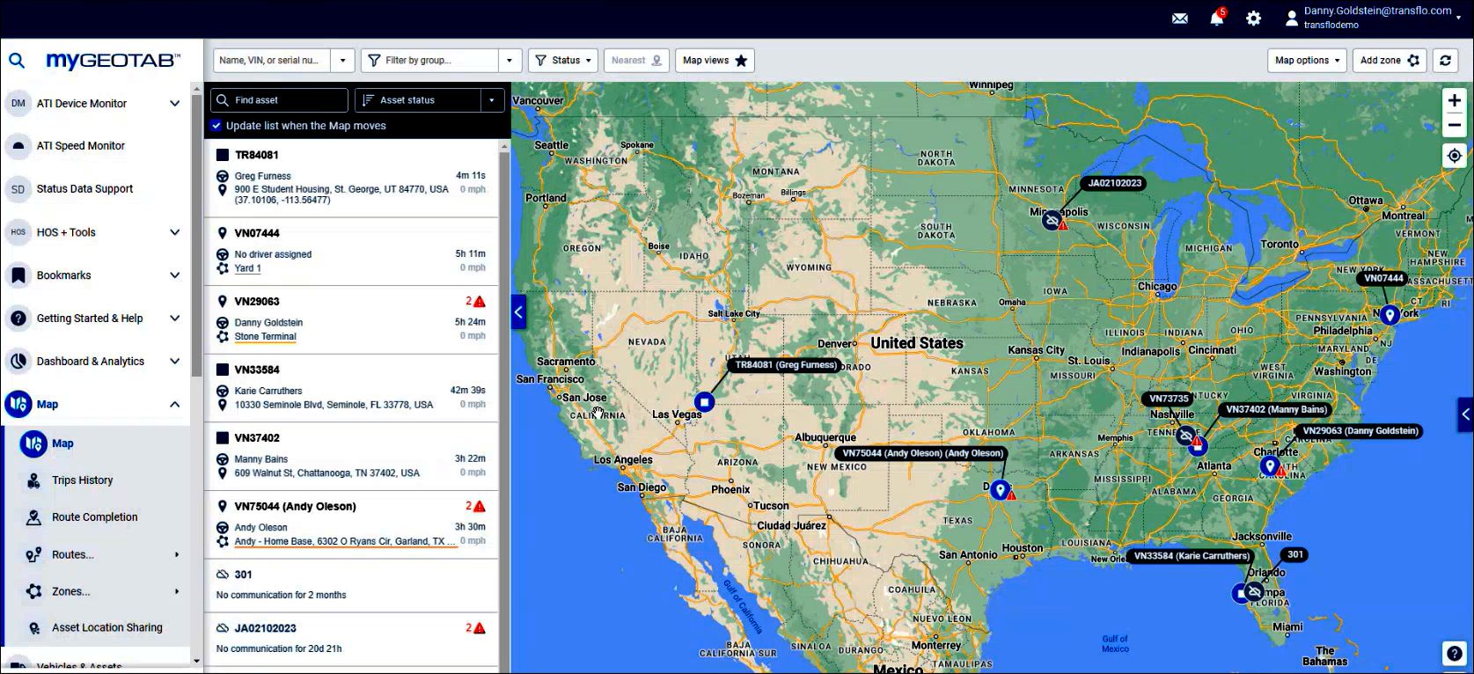Zoom out on the map
This screenshot has width=1474, height=674.
1454,125
